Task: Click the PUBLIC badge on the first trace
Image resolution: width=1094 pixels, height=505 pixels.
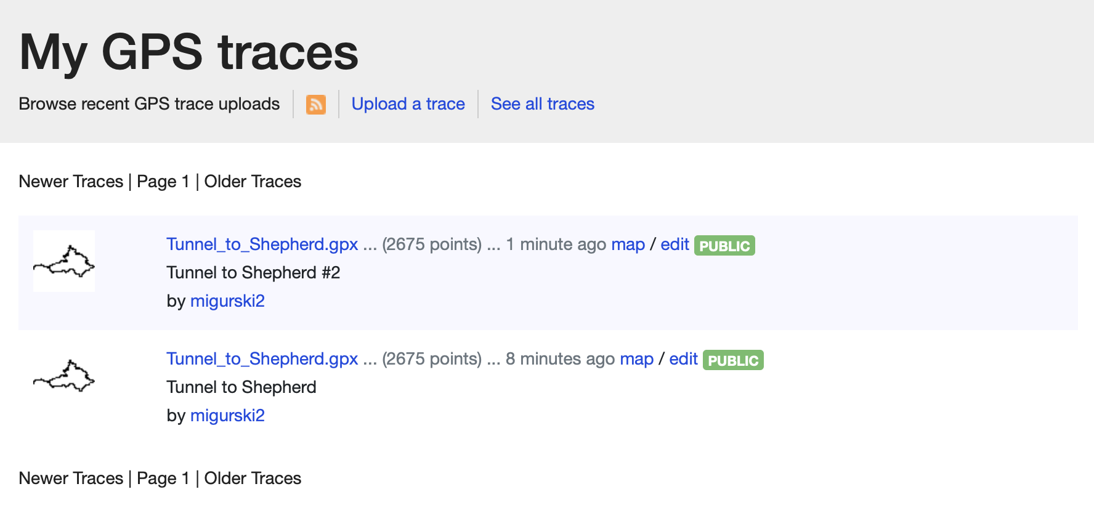Action: coord(724,246)
